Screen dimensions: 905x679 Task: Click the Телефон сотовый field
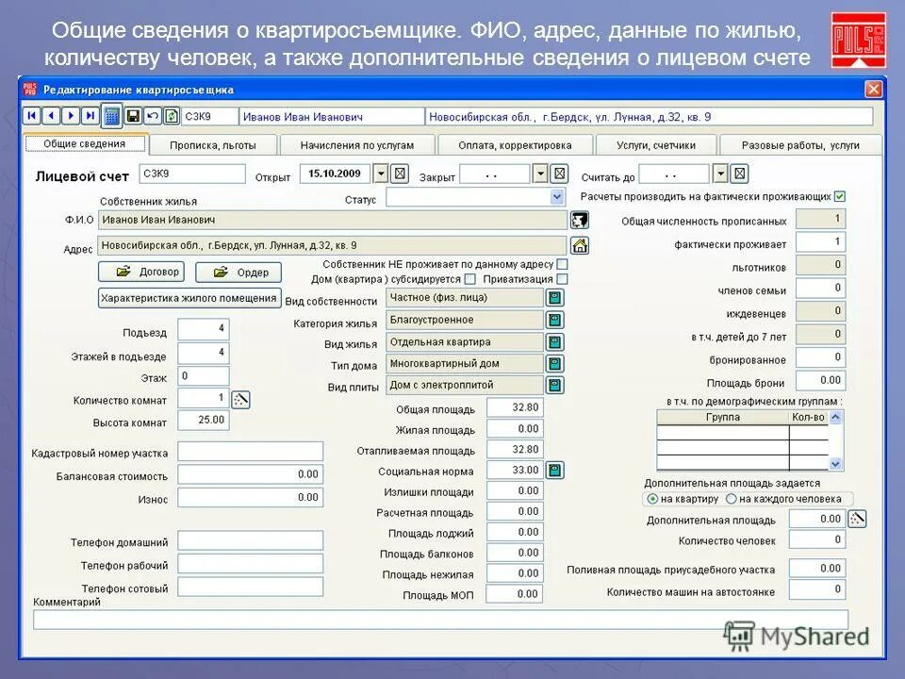coord(251,587)
